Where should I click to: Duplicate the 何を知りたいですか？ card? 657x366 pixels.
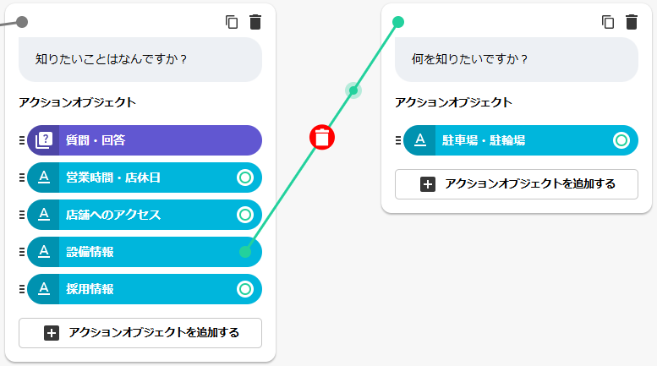click(x=607, y=23)
